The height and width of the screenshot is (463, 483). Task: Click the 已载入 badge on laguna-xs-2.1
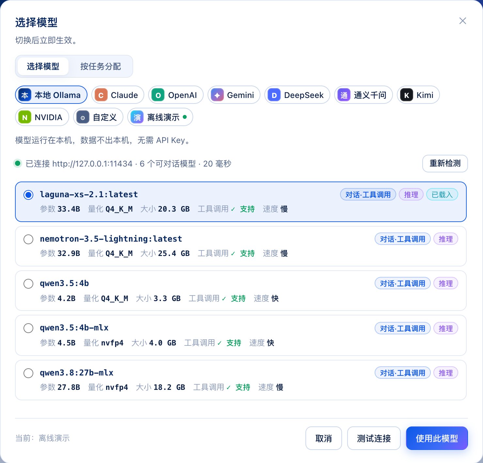[x=442, y=195]
